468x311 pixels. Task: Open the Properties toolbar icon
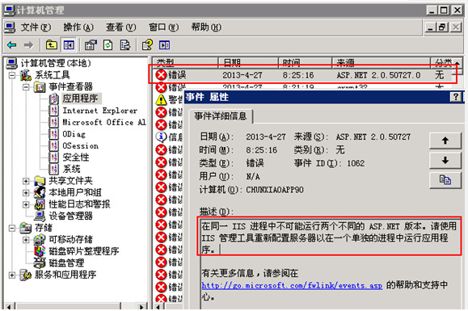point(91,45)
